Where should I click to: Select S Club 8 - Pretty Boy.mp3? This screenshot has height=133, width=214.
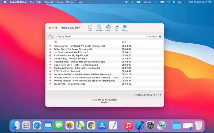coord(105,71)
